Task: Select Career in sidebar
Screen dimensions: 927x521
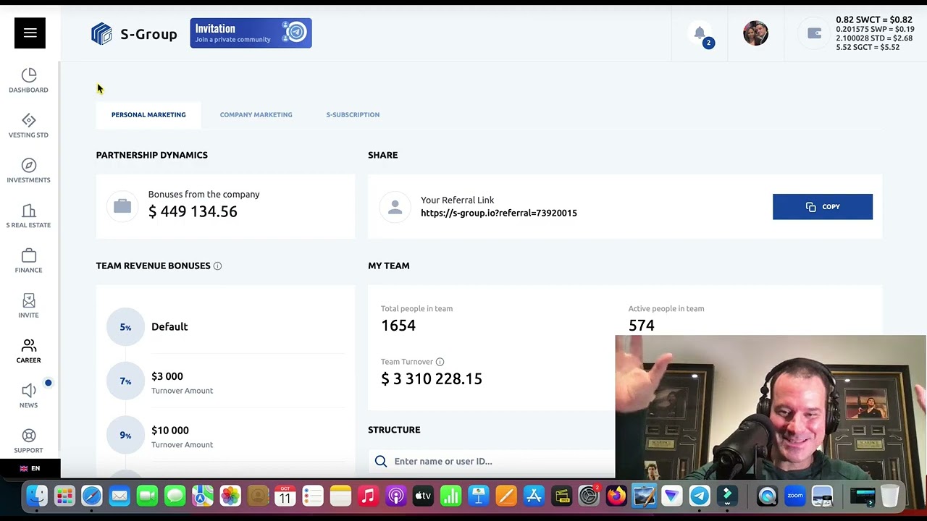Action: tap(28, 351)
